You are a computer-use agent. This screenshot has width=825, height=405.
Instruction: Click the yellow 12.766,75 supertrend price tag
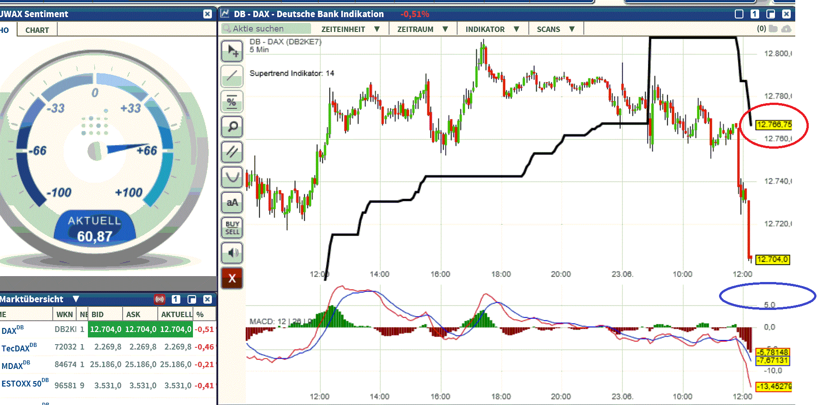tap(774, 124)
